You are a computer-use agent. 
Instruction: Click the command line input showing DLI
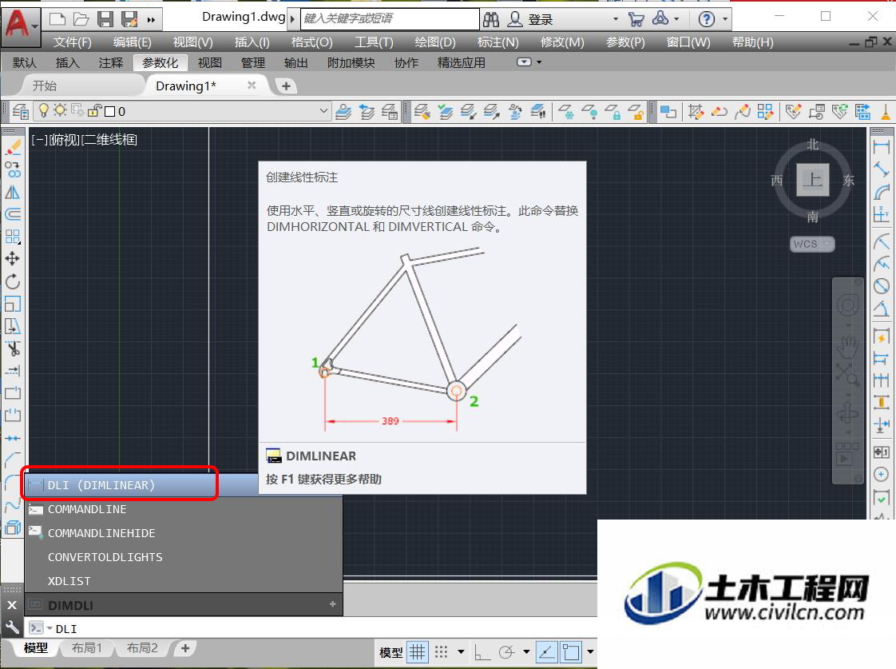(326, 628)
